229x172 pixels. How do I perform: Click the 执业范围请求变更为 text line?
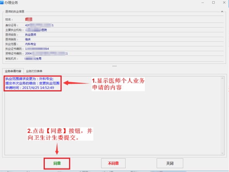pos(29,79)
